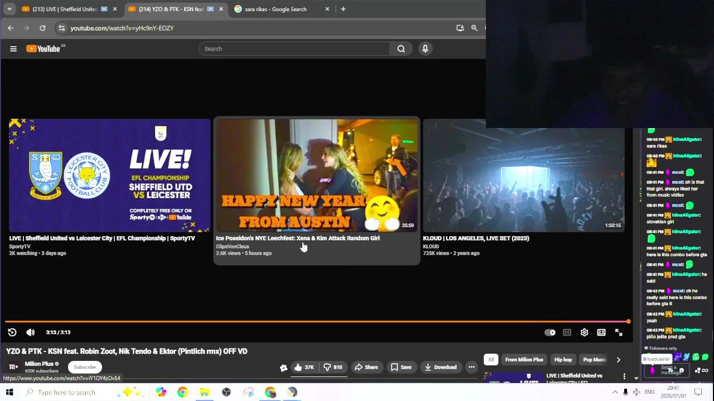
Task: Open a new browser tab
Action: [343, 9]
